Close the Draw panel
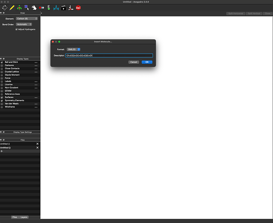273x223 pixels. click(x=1, y=13)
